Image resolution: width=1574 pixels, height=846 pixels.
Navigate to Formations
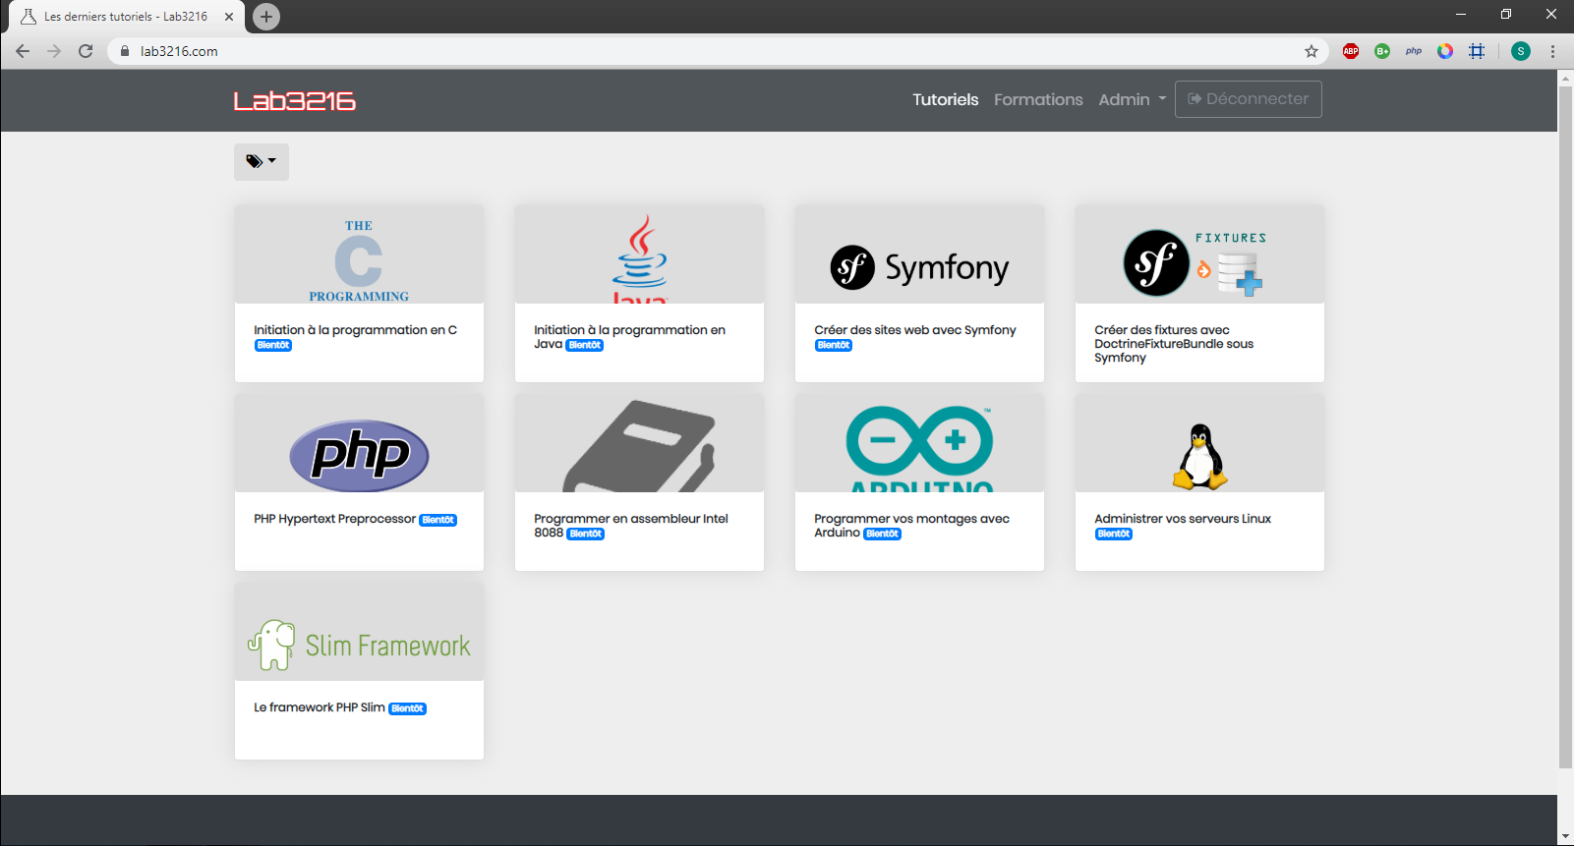pyautogui.click(x=1038, y=99)
